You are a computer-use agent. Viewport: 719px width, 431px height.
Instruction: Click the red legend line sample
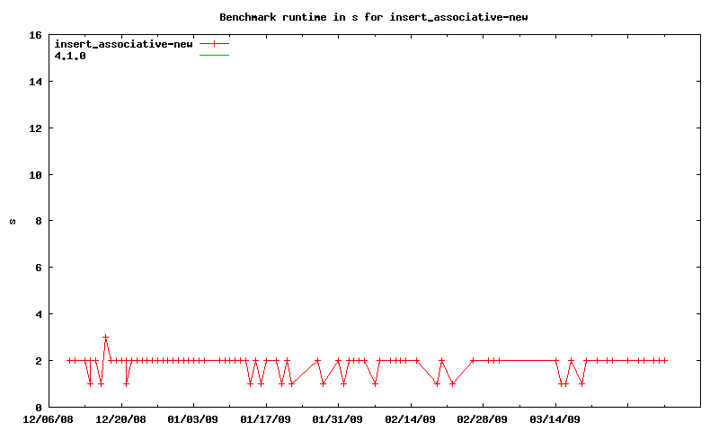215,44
